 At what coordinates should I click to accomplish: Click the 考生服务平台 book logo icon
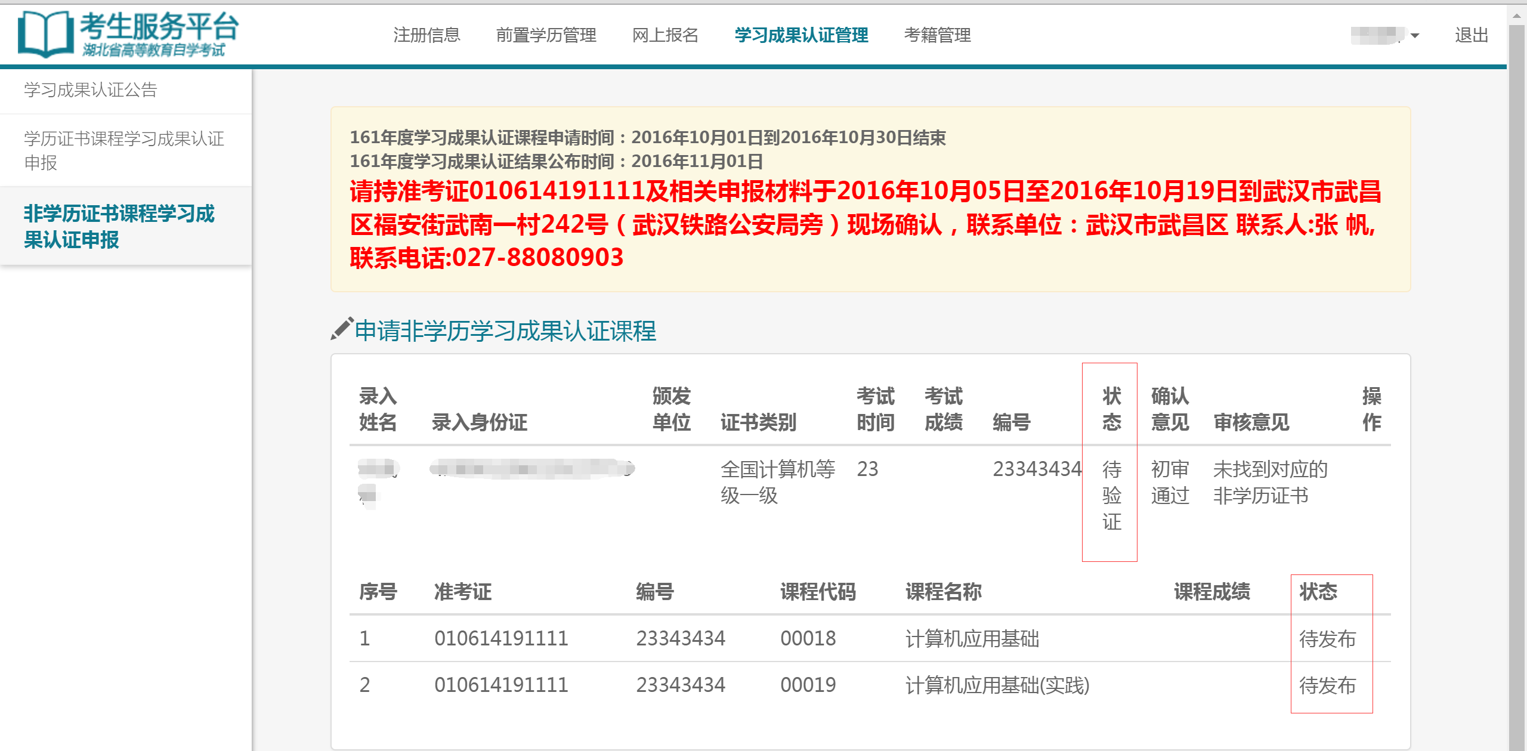tap(45, 34)
